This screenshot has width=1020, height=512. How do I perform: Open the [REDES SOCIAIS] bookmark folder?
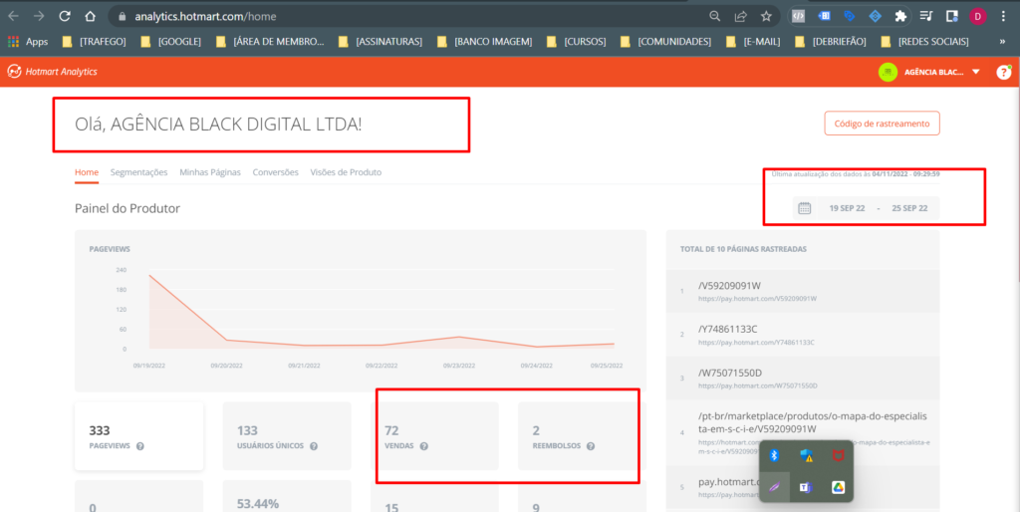click(924, 42)
